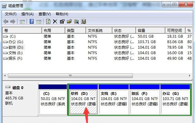
Task: Sort by the 布局 column header
Action: click(x=53, y=30)
